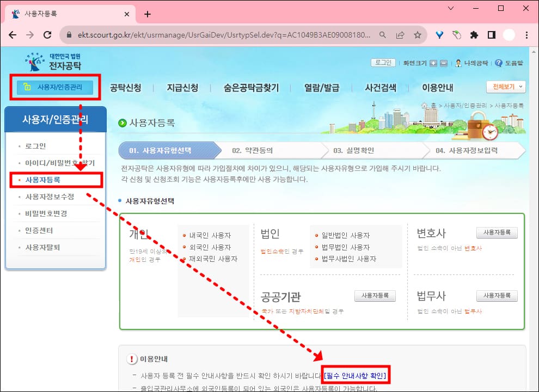
Task: Click 사용자등록 button for 변호사
Action: [x=497, y=232]
